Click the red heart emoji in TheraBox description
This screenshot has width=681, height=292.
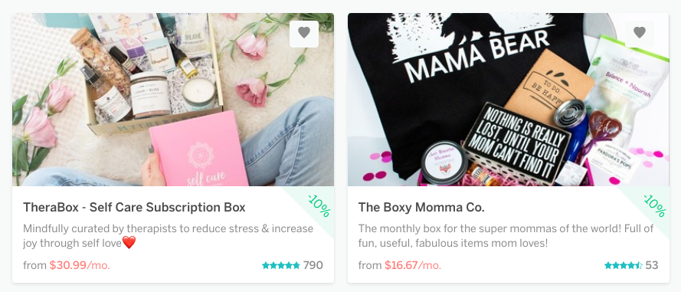click(x=129, y=242)
